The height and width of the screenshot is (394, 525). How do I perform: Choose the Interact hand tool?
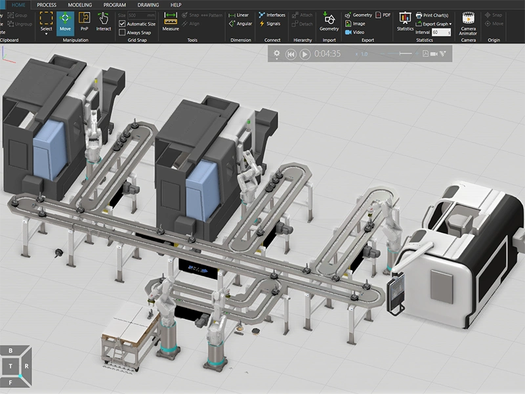click(104, 22)
